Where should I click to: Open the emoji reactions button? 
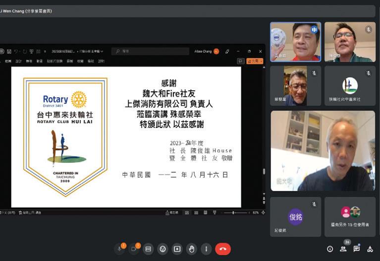click(x=163, y=249)
